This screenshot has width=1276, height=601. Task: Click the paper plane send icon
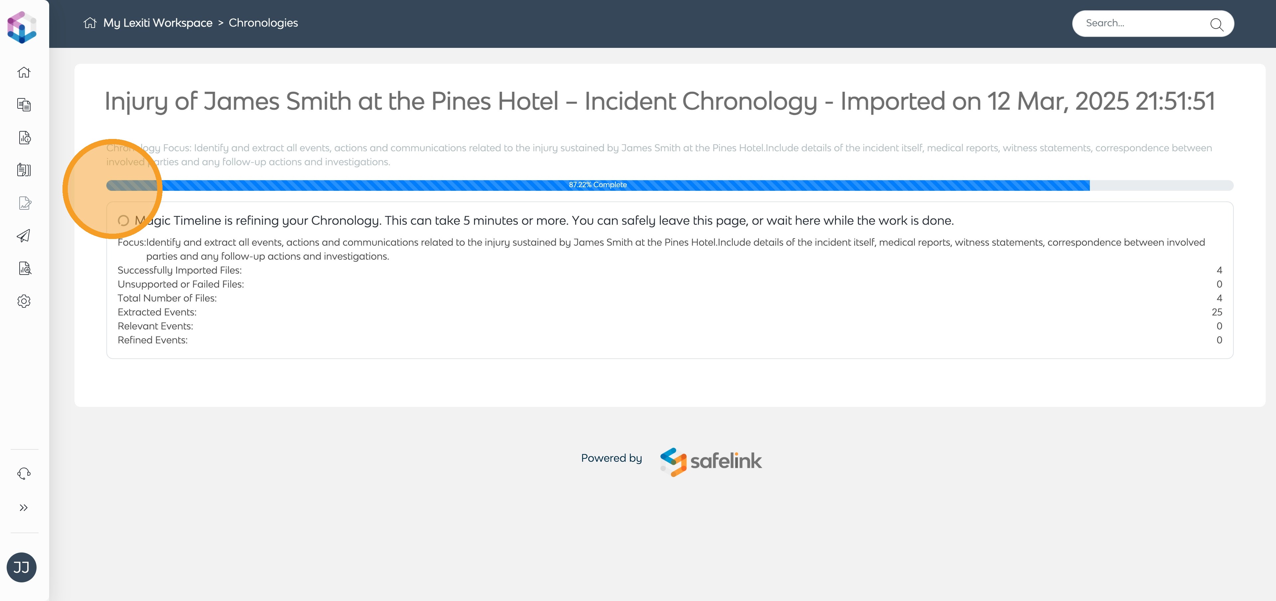pos(24,235)
